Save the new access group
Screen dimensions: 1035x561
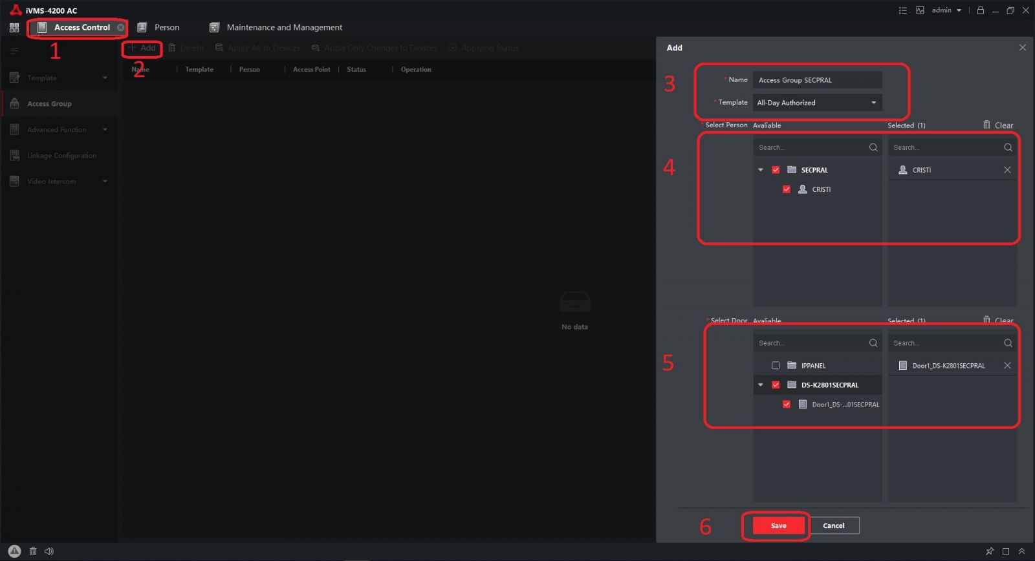click(x=778, y=525)
